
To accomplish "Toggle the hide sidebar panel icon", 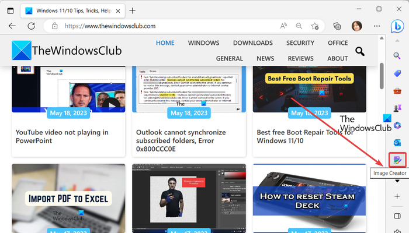I will point(397,216).
